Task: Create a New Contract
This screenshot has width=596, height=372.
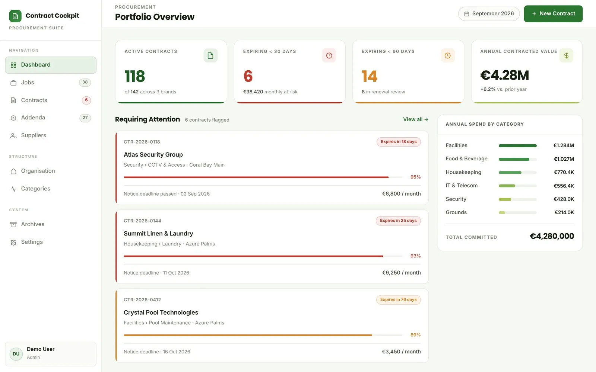Action: point(553,14)
